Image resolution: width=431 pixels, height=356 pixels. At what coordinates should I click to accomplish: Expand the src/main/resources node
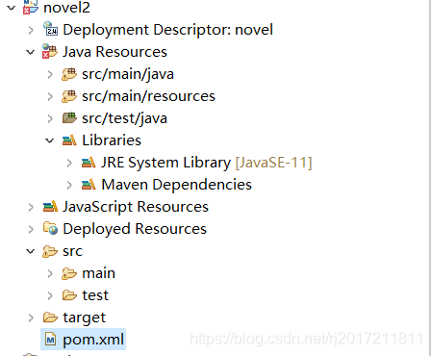(50, 96)
